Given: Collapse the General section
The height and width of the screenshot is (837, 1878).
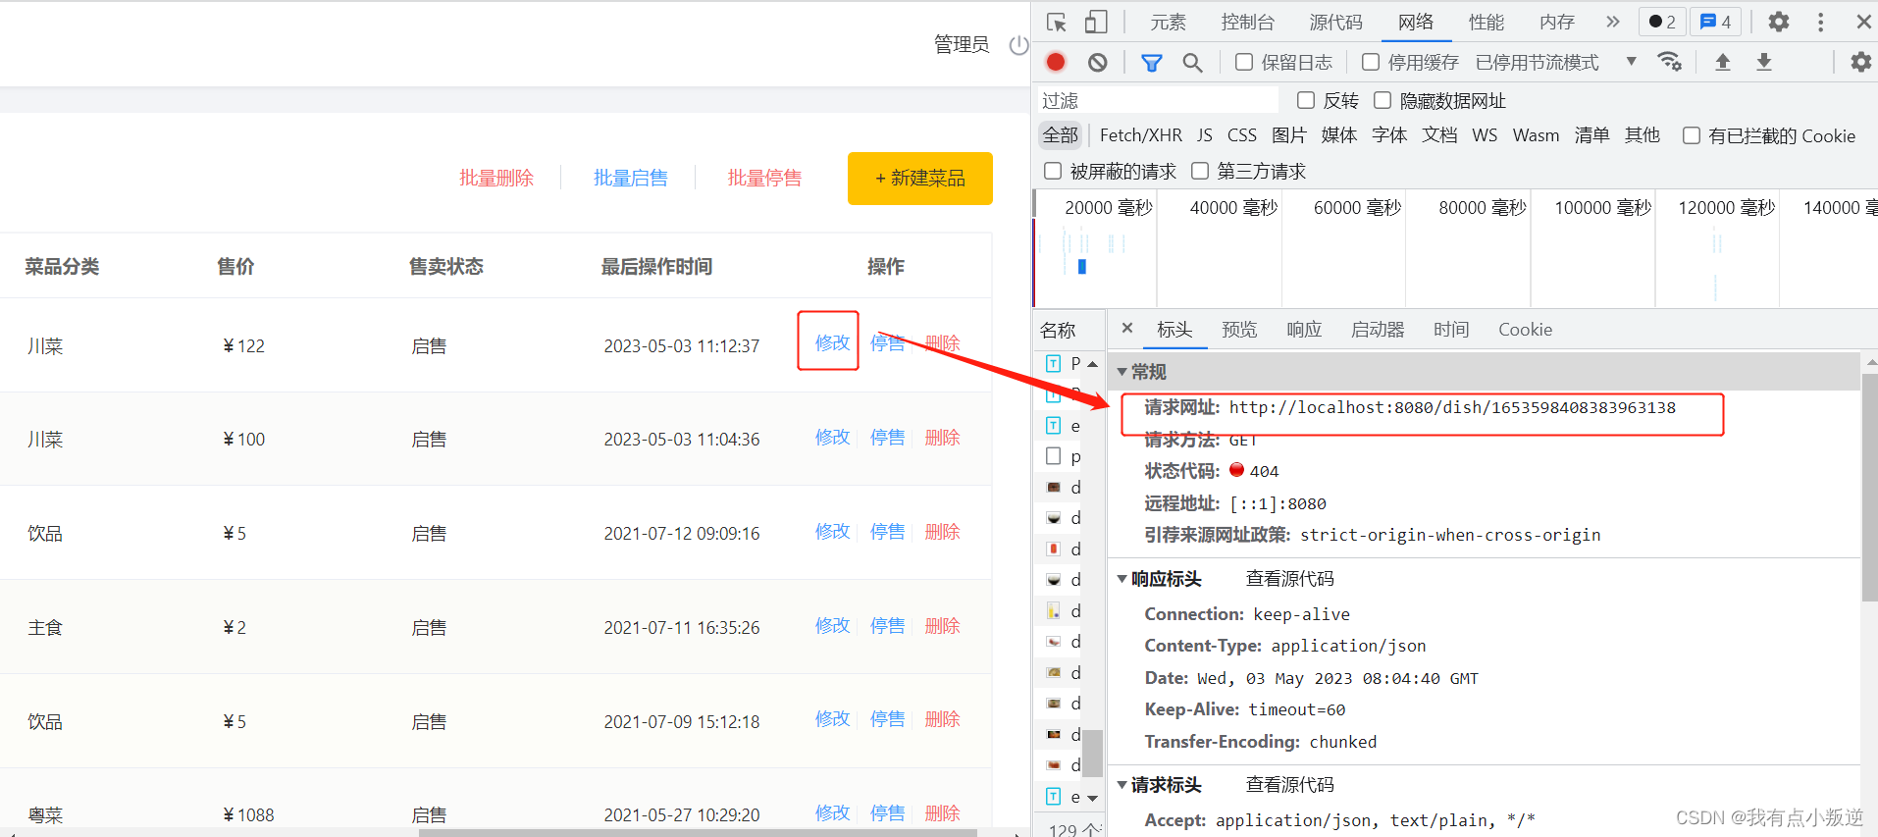Looking at the screenshot, I should 1122,372.
